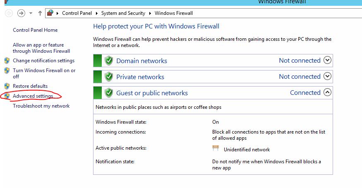Viewport: 362px width, 188px height.
Task: Open Change notification settings link
Action: 43,61
